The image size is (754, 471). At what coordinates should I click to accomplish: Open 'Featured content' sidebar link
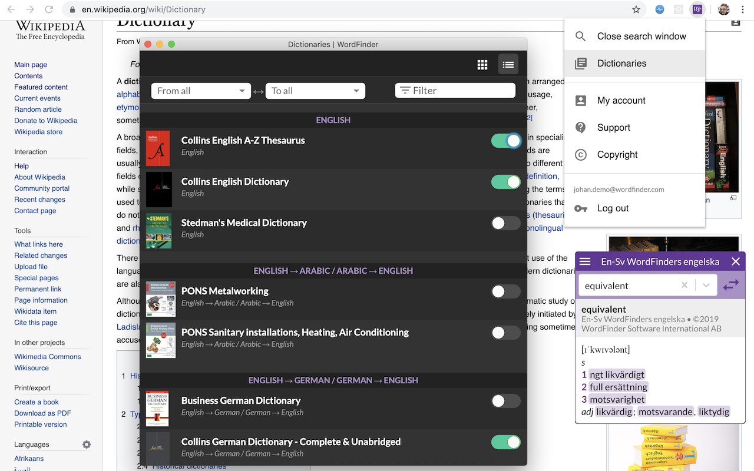point(41,87)
